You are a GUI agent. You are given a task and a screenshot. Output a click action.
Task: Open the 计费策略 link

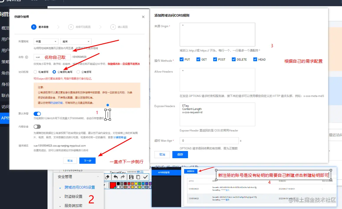[x=118, y=137]
